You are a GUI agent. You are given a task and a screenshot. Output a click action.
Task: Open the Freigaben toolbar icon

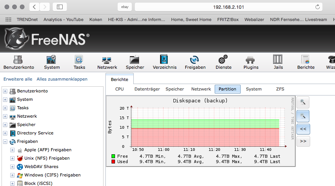click(x=195, y=62)
